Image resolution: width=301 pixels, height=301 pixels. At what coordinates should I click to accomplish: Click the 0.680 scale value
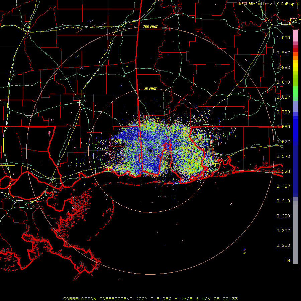pyautogui.click(x=283, y=127)
